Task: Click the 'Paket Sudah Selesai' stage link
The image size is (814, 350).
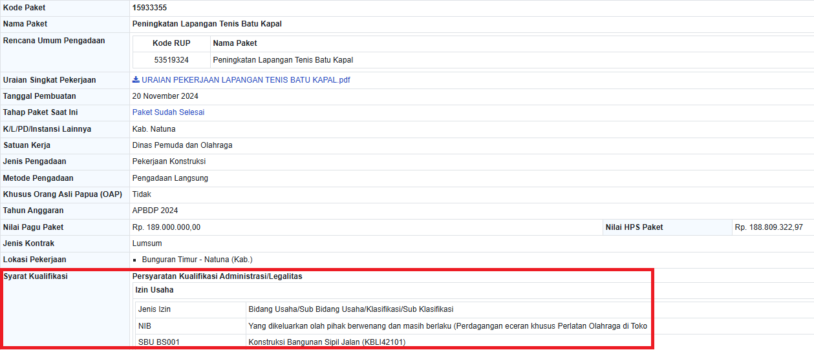Action: 168,112
